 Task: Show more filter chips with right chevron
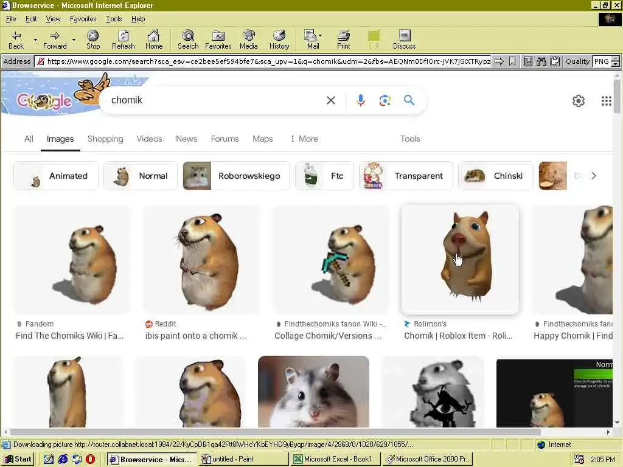tap(594, 176)
